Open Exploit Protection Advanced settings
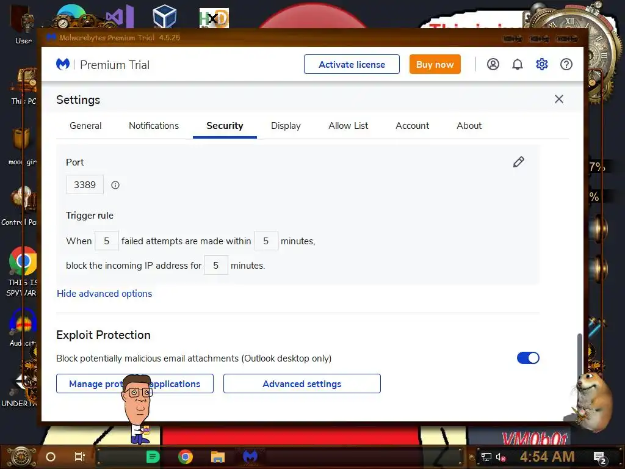 point(302,384)
